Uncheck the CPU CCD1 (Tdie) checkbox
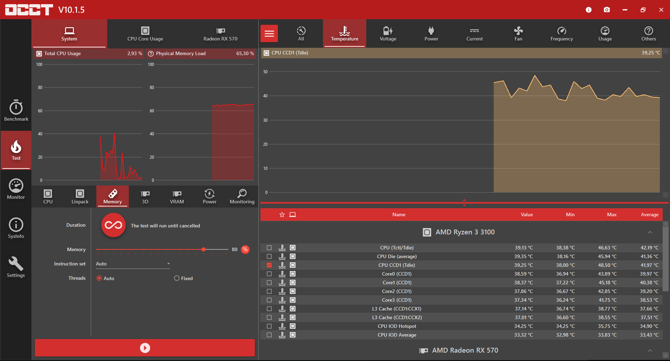This screenshot has width=670, height=361. coord(269,265)
